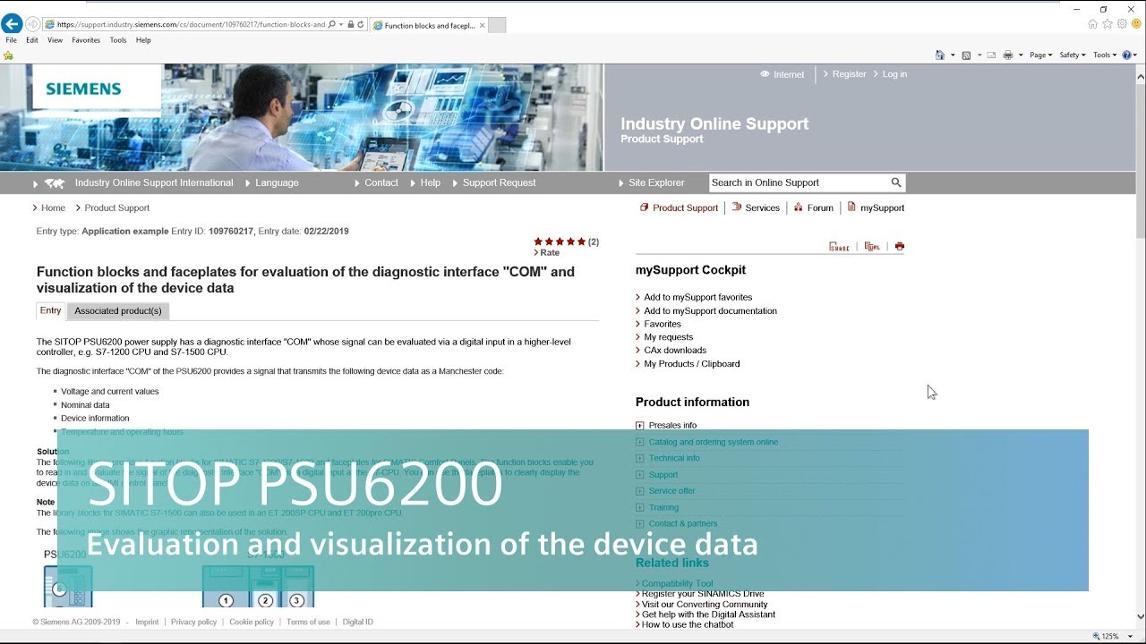Click the Imprint footer link
Screen dimensions: 1146x644
click(147, 623)
